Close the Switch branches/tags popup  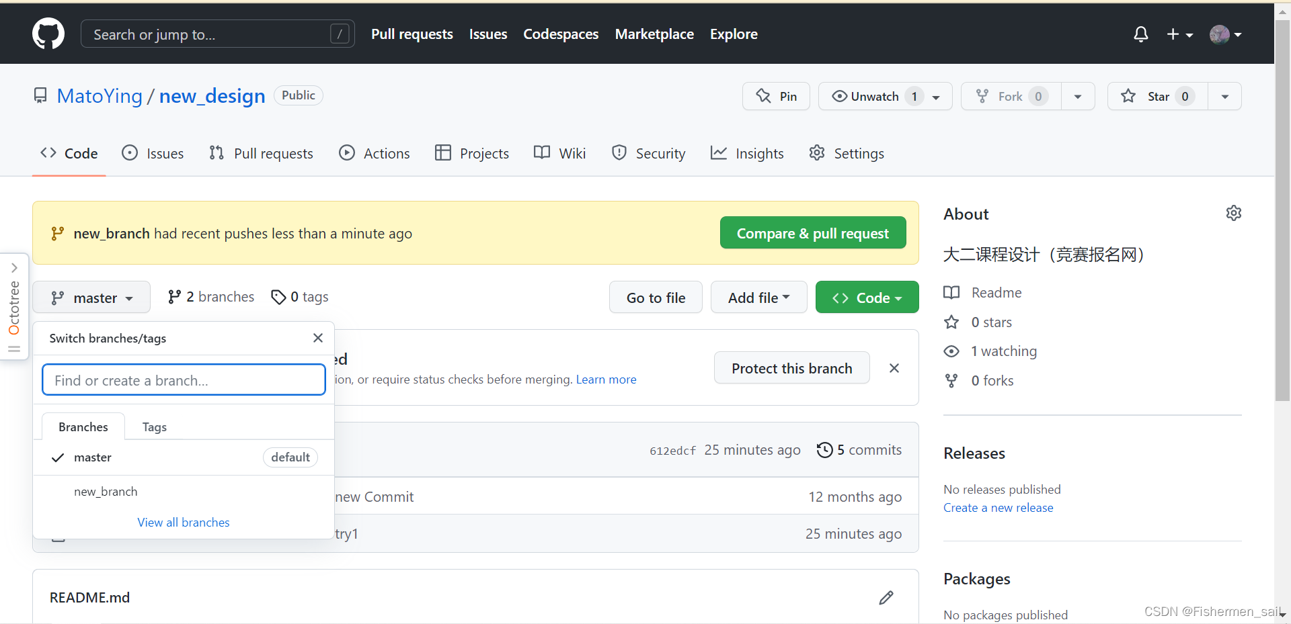(x=318, y=338)
